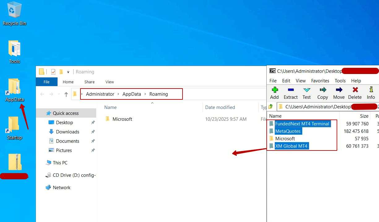Screen dimensions: 379x222
Task: Open the Quick Access Toolbar customize dropdown
Action: pyautogui.click(x=68, y=72)
